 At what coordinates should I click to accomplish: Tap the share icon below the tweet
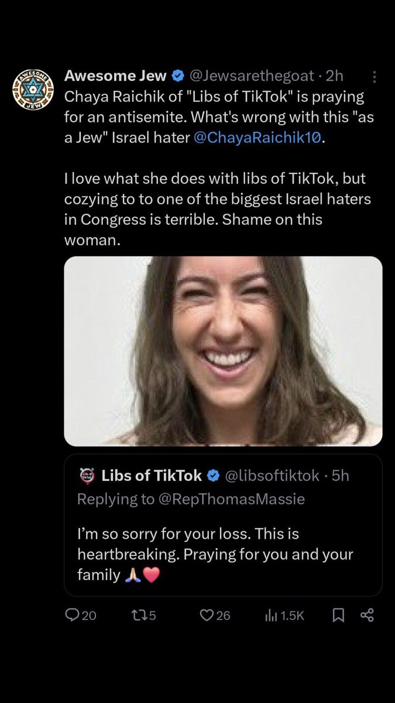pos(367,615)
